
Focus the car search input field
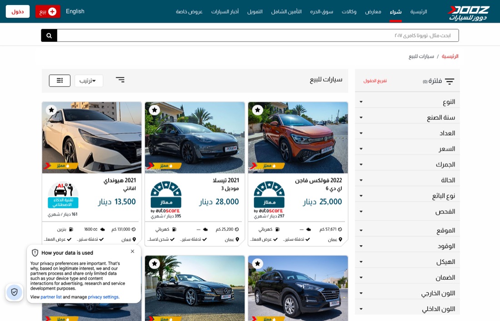click(258, 35)
